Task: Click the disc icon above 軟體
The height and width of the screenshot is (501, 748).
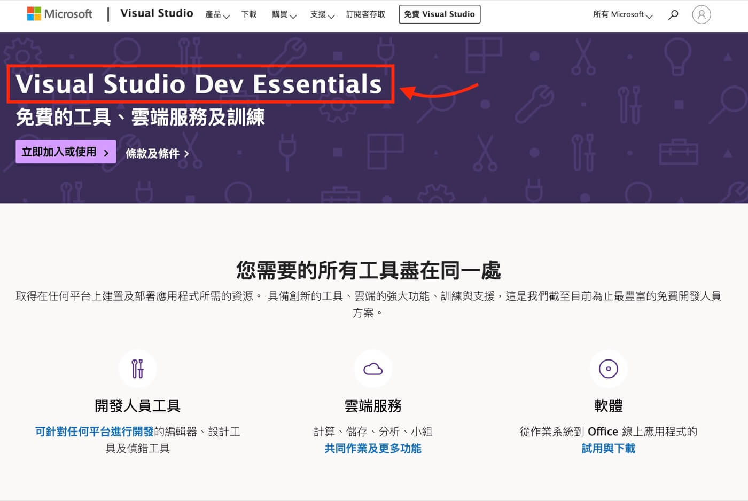Action: point(609,369)
